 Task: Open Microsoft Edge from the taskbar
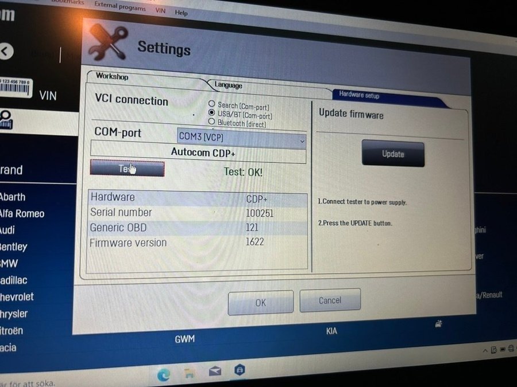point(165,374)
